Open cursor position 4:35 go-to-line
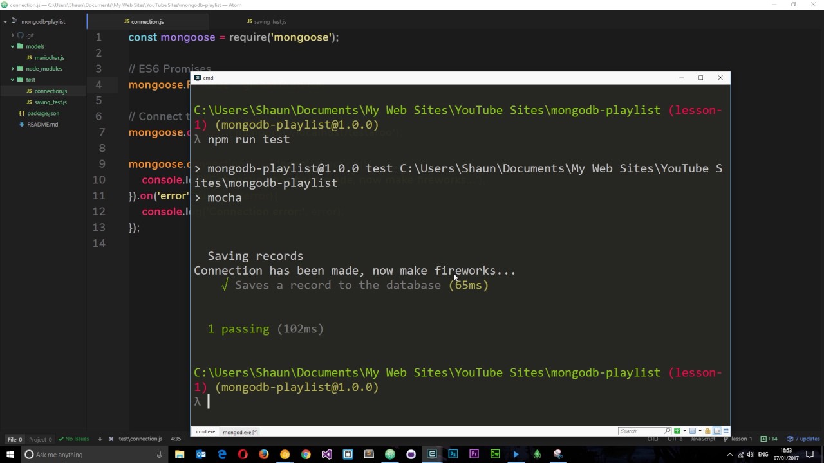The width and height of the screenshot is (824, 463). point(176,439)
